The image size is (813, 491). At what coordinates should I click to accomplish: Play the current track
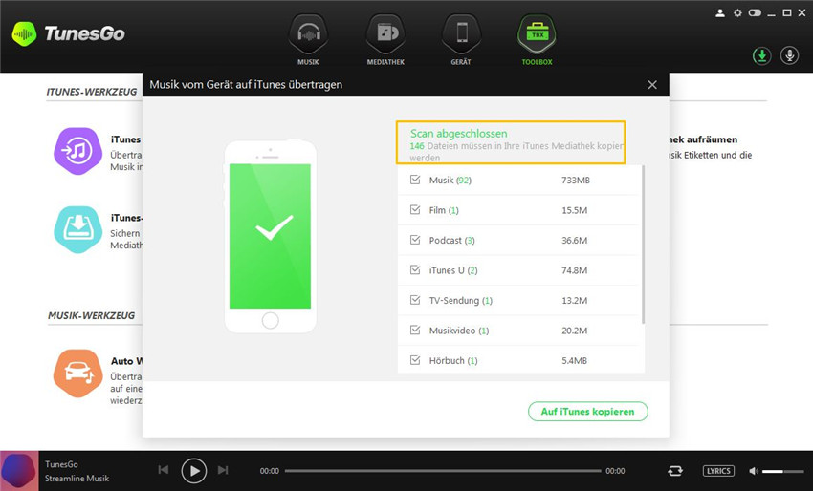194,470
